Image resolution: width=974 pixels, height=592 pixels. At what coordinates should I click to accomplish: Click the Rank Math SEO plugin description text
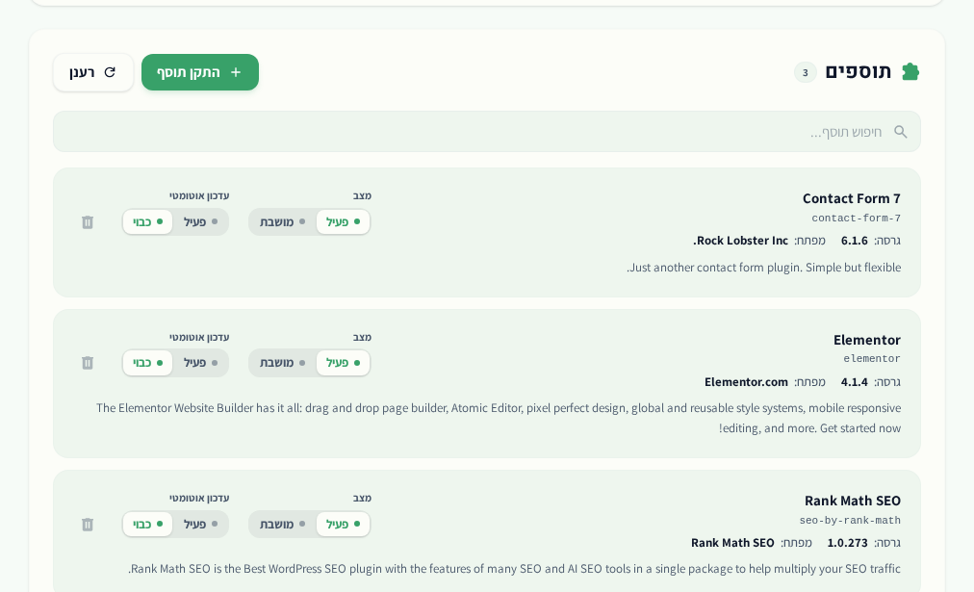pyautogui.click(x=514, y=569)
